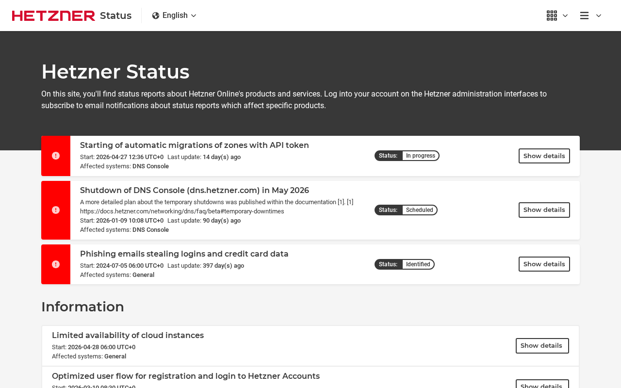
Task: Click the Hetzner logo
Action: pyautogui.click(x=53, y=16)
